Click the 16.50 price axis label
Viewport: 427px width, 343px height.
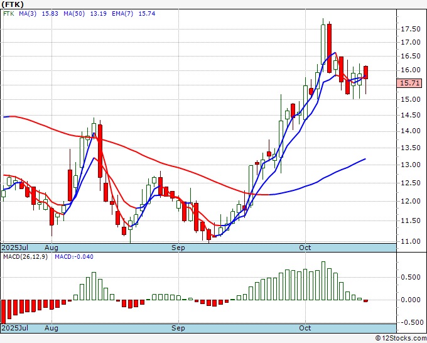[411, 56]
